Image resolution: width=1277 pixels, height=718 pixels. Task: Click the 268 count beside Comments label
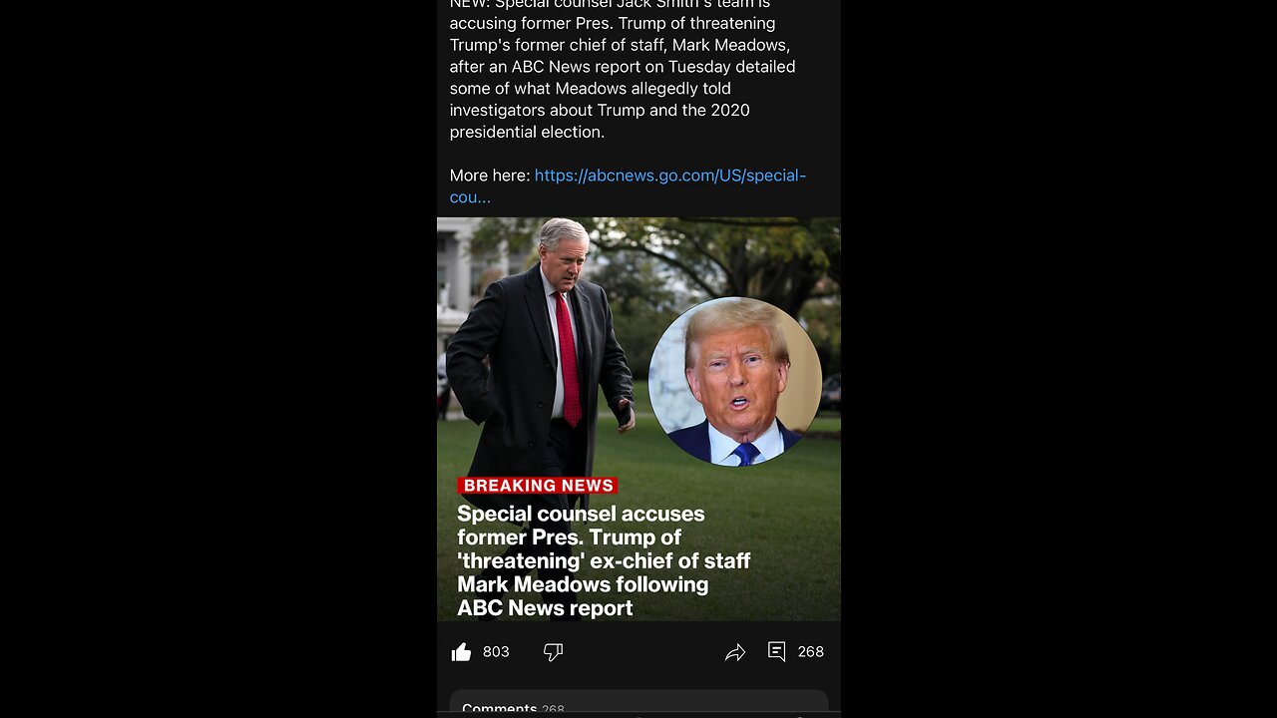553,709
